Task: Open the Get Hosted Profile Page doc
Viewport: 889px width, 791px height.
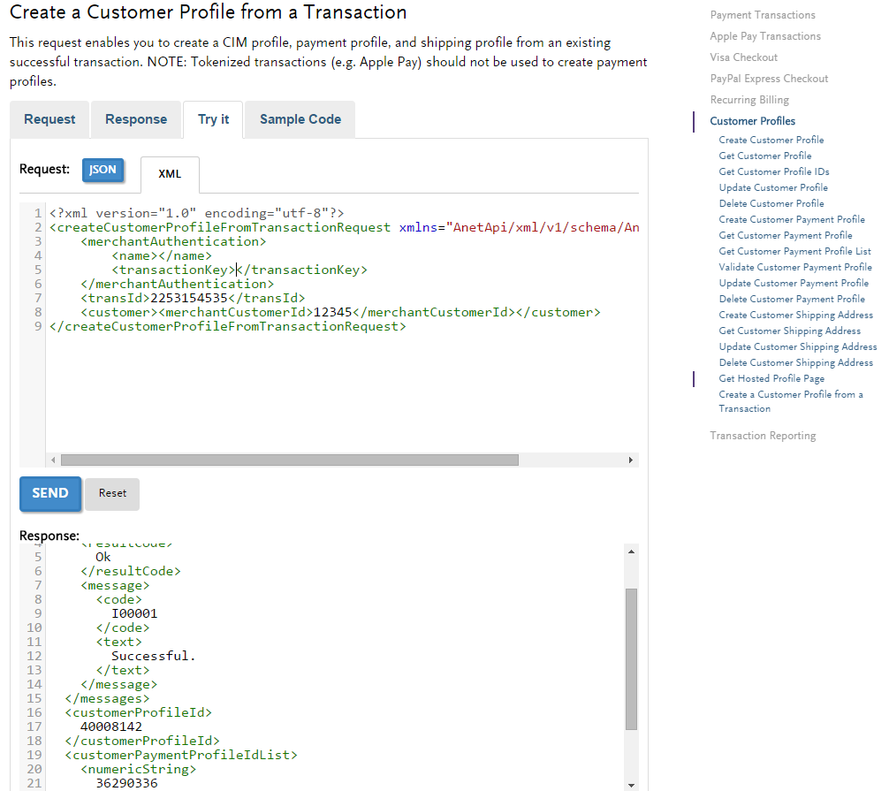Action: (x=771, y=378)
